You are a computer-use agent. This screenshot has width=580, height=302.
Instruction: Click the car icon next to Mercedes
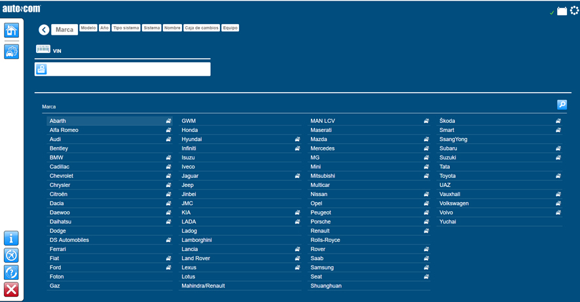click(427, 148)
